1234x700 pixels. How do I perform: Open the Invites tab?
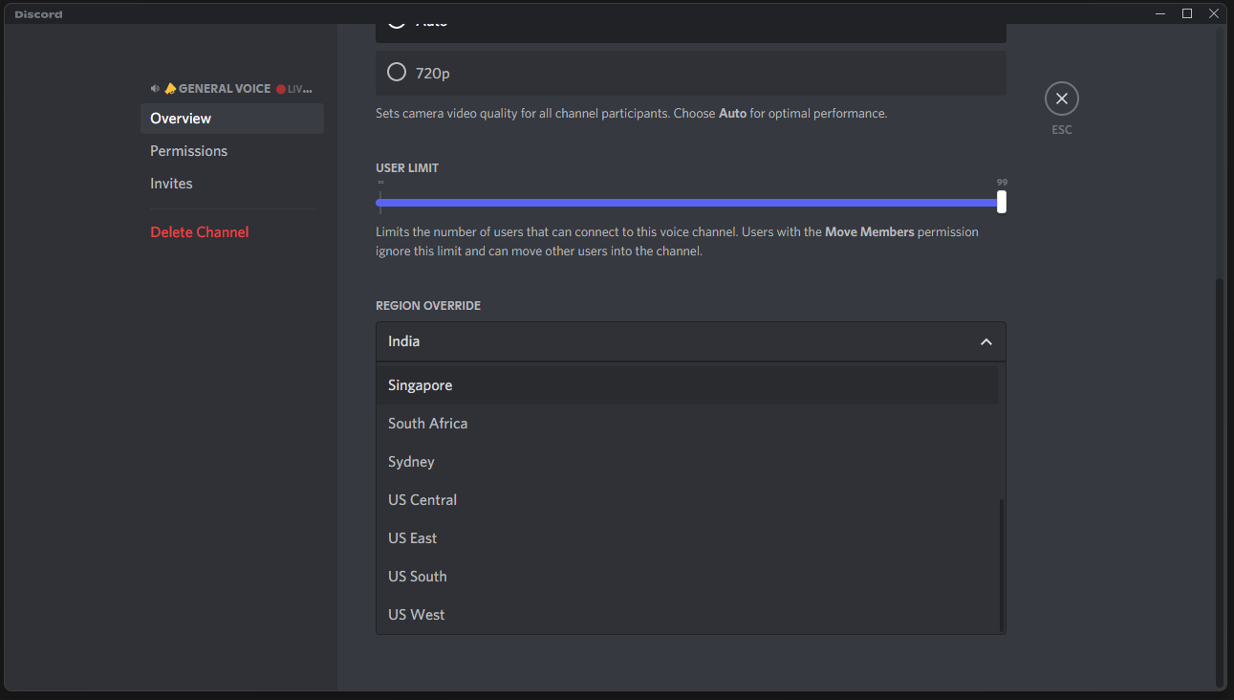tap(171, 183)
